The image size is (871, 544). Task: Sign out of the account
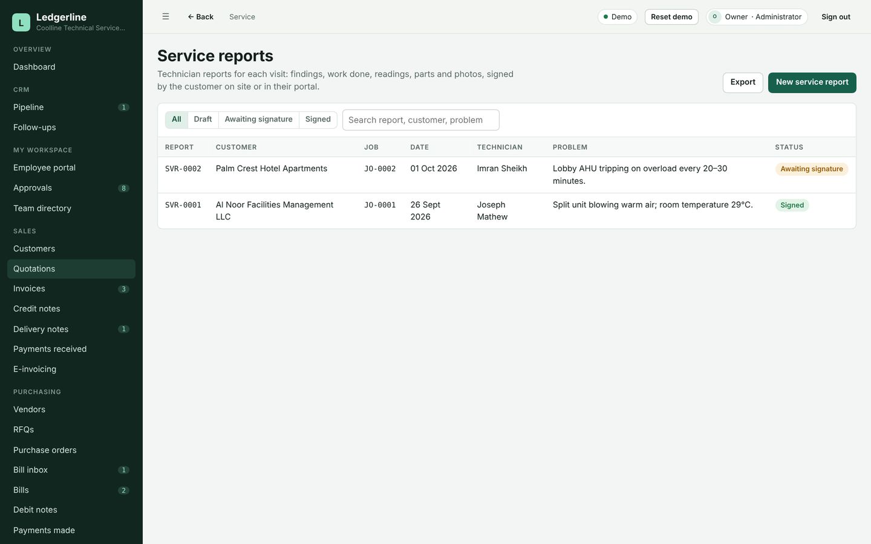point(836,17)
